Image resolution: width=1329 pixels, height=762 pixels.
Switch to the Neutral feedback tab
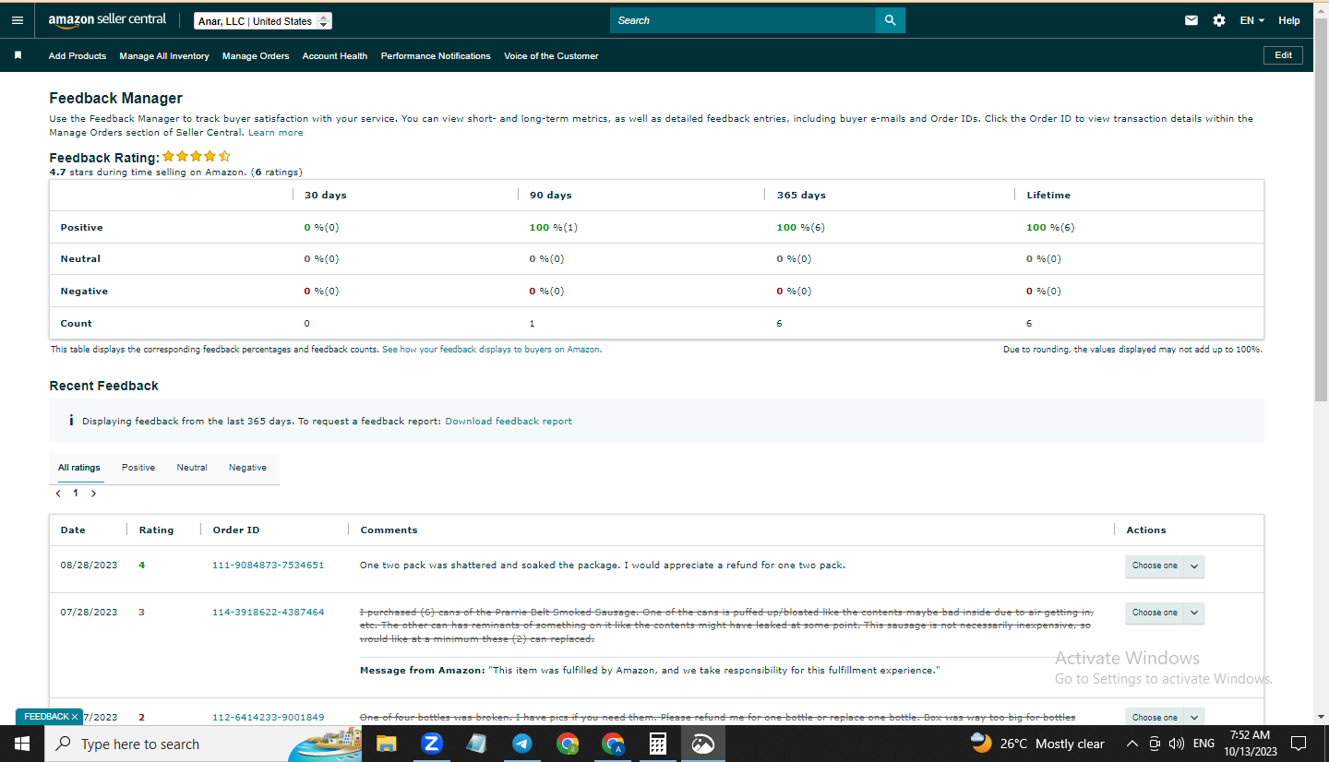[192, 468]
